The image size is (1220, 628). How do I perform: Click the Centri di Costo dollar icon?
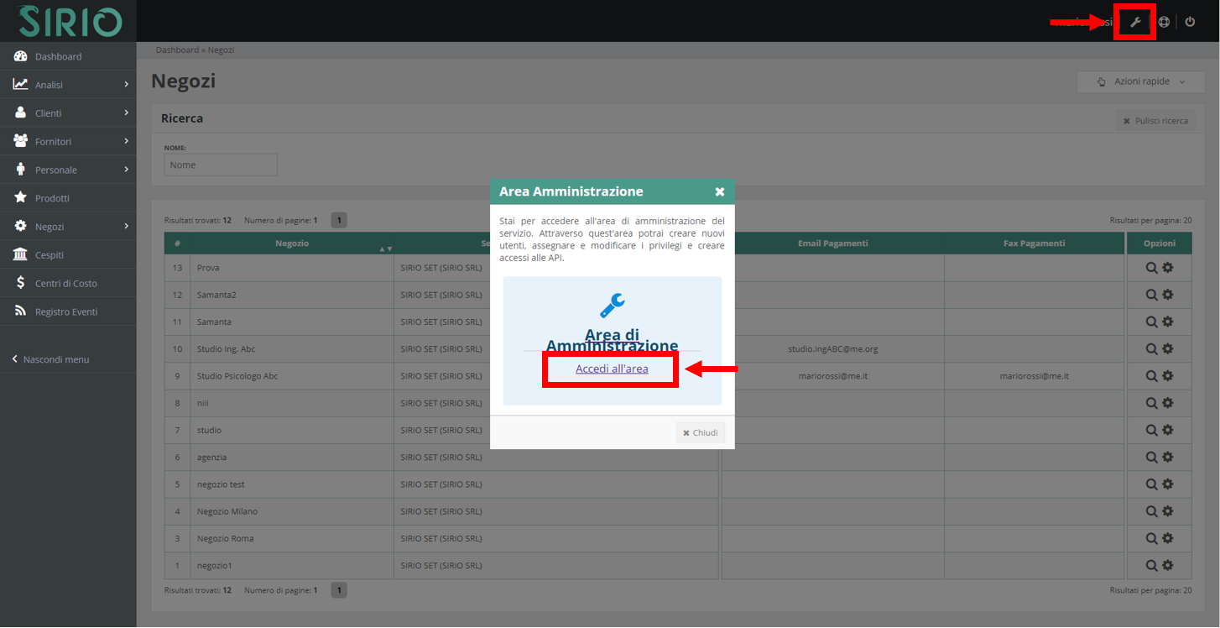tap(18, 283)
